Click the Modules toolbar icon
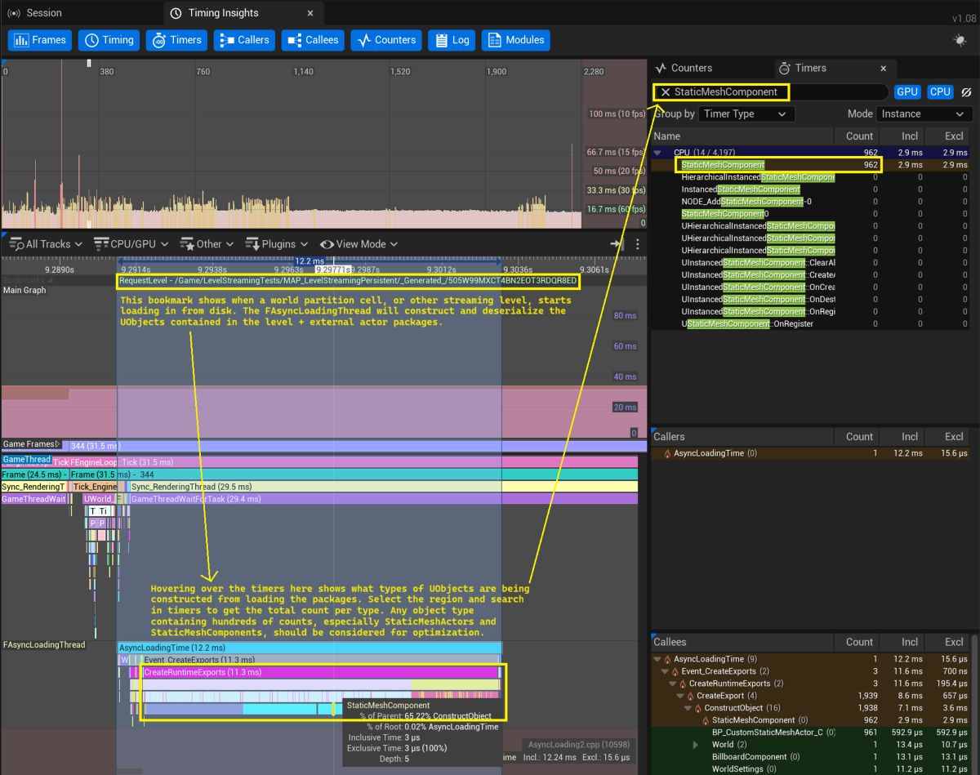The height and width of the screenshot is (775, 980). tap(515, 40)
